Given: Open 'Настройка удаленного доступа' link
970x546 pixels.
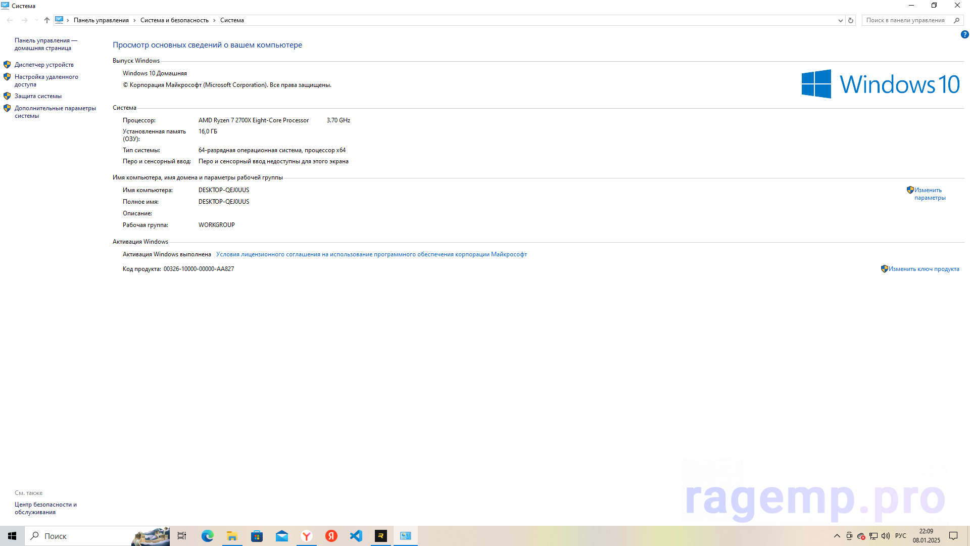Looking at the screenshot, I should coord(46,80).
